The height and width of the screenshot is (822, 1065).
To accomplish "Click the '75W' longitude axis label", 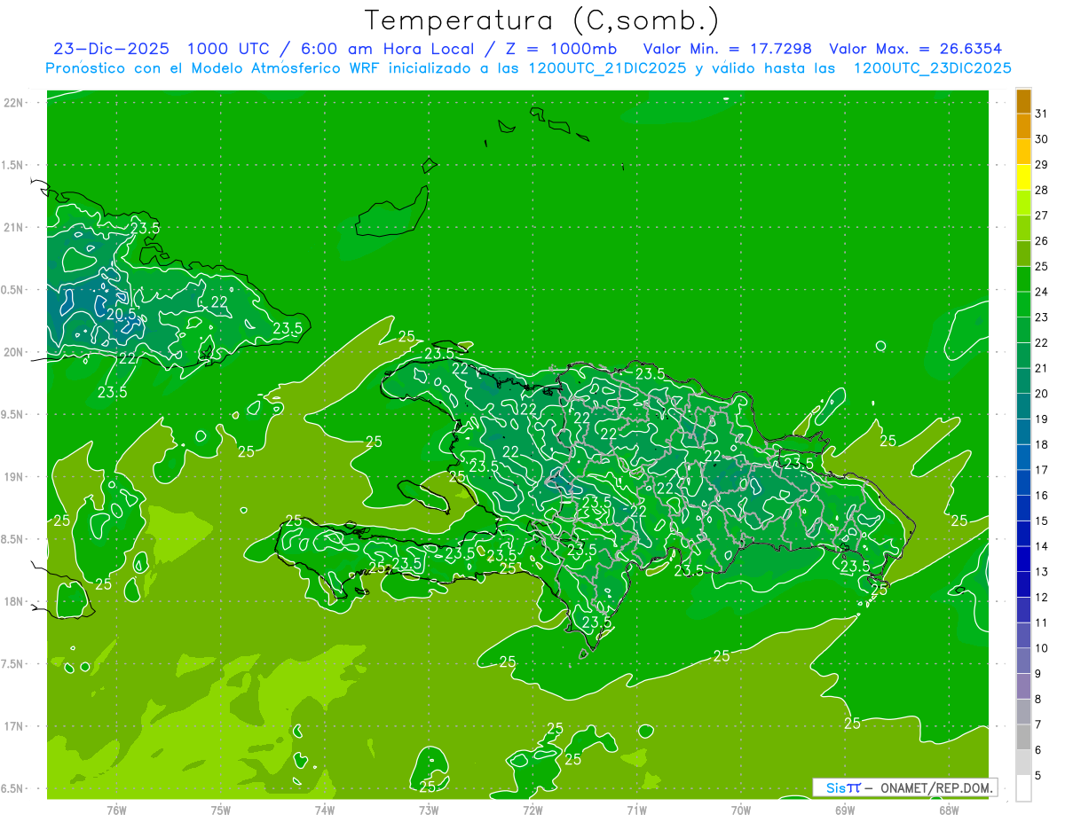I will (221, 810).
